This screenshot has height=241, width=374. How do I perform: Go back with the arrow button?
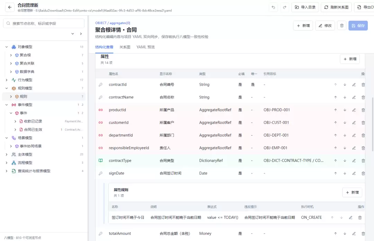click(10, 7)
